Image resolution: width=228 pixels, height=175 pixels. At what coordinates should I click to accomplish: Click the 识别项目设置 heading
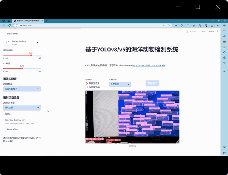coord(11,97)
